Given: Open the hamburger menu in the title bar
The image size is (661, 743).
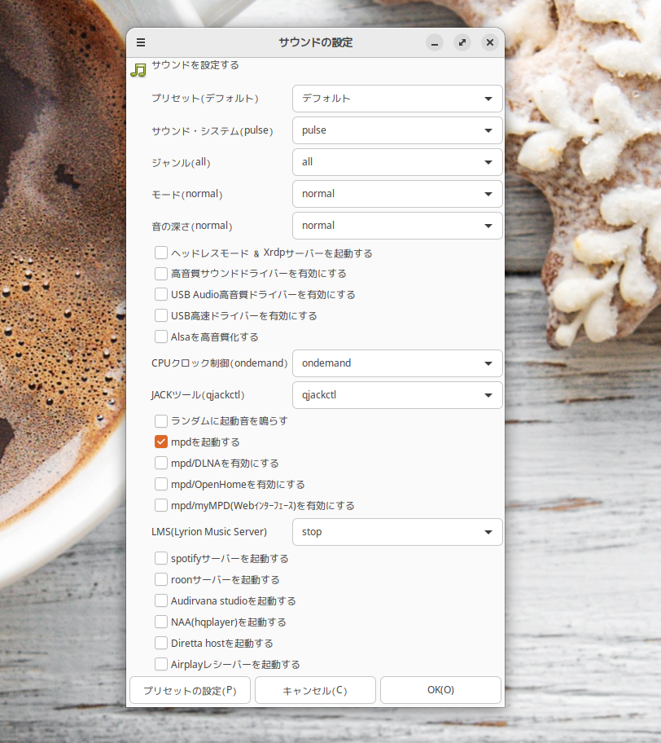Looking at the screenshot, I should (141, 42).
